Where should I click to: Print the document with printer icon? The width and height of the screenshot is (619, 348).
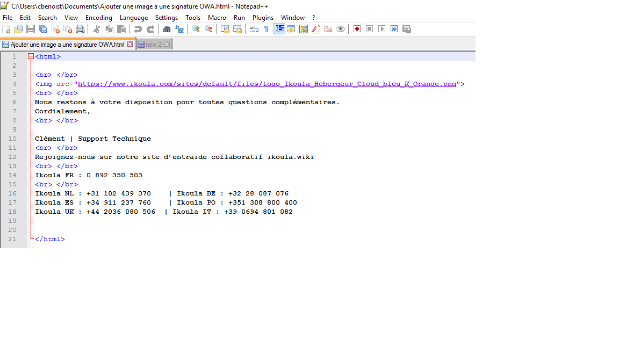click(80, 29)
